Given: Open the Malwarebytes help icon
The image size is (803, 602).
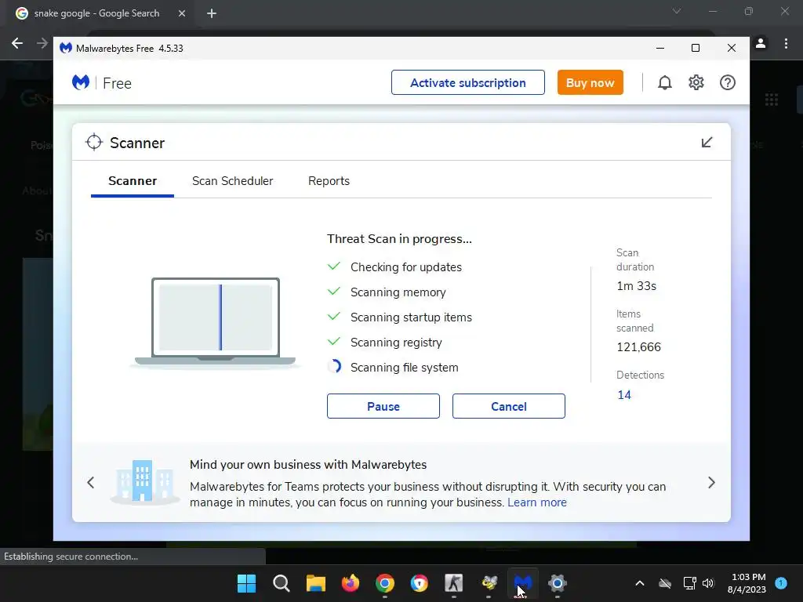Looking at the screenshot, I should click(727, 82).
